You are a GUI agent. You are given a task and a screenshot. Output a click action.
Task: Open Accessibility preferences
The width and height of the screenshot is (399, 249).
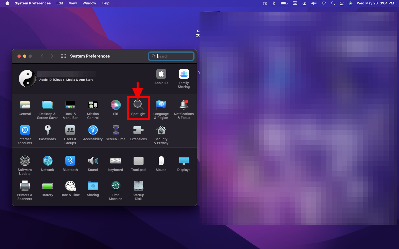(93, 133)
